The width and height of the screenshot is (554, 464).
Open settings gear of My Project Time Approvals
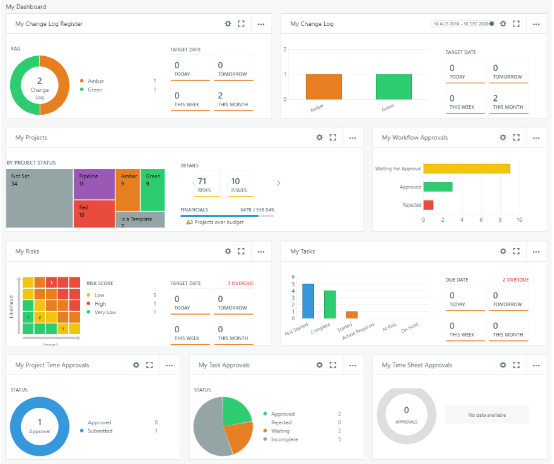tap(136, 365)
